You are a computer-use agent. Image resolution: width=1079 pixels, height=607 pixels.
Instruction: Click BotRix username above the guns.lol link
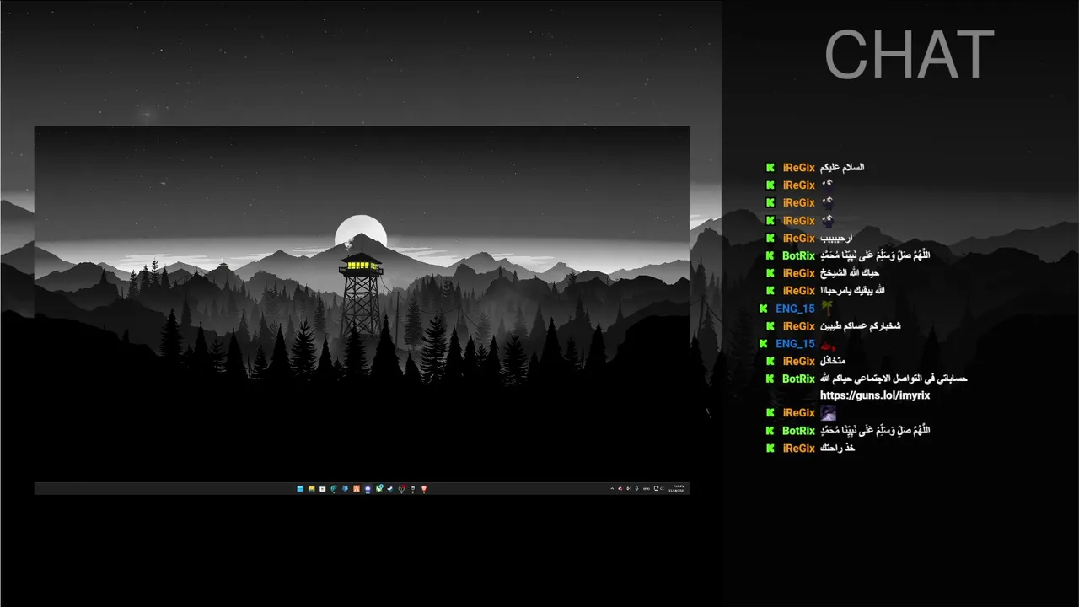tap(798, 379)
